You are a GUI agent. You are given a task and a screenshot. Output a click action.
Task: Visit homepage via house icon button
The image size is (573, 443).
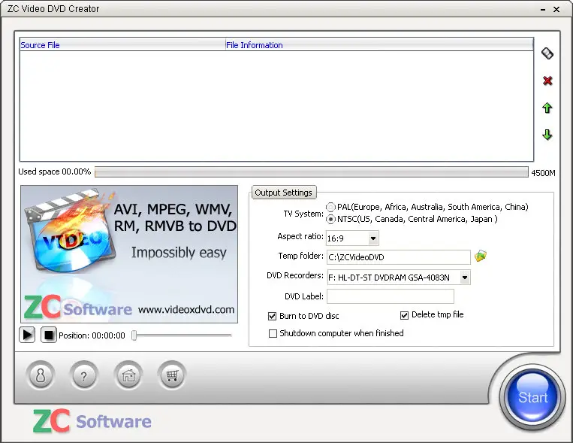pyautogui.click(x=128, y=375)
